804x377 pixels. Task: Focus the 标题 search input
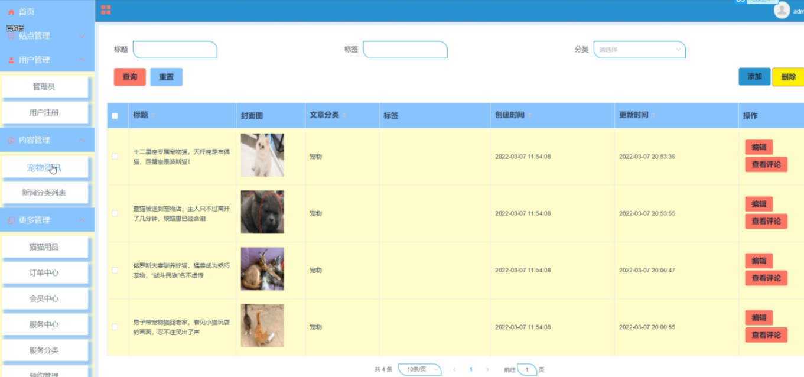[175, 50]
